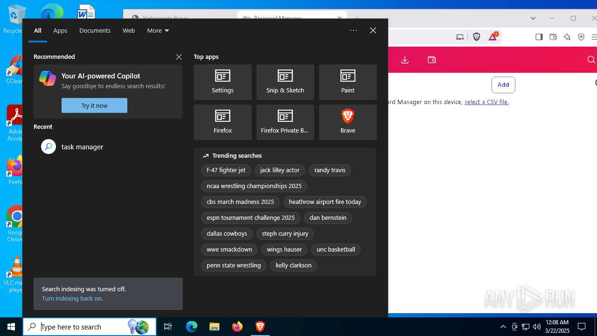Search trending wwe smackdown
This screenshot has width=597, height=336.
click(229, 250)
